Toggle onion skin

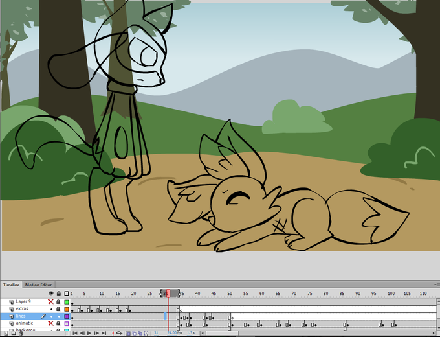tap(128, 333)
